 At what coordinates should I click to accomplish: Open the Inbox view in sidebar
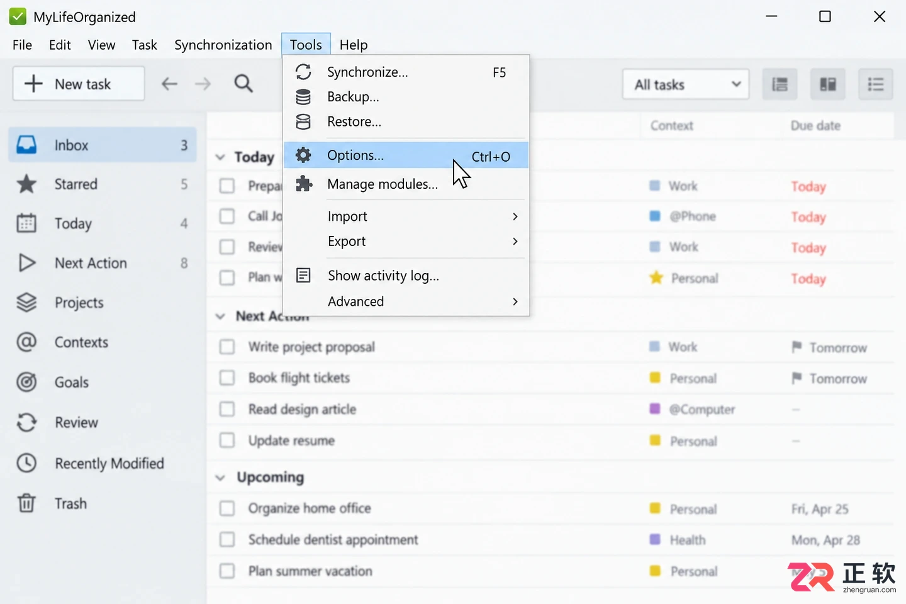click(103, 145)
